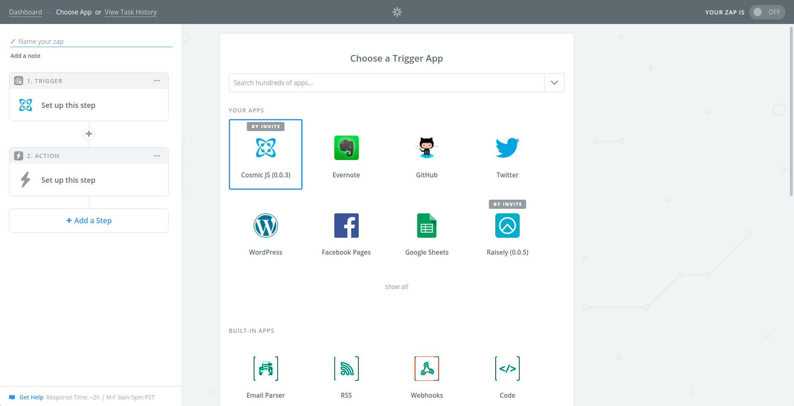Click Add a note
Image resolution: width=794 pixels, height=406 pixels.
pos(25,56)
